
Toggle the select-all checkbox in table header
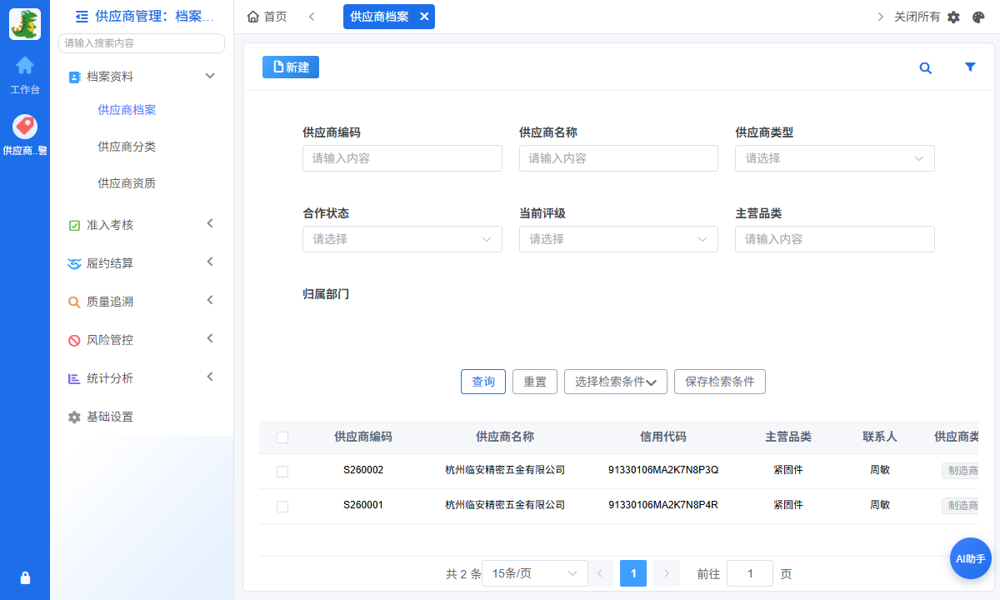tap(282, 437)
